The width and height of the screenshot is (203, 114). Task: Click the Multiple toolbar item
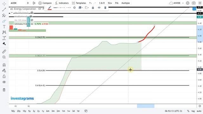(126, 3)
